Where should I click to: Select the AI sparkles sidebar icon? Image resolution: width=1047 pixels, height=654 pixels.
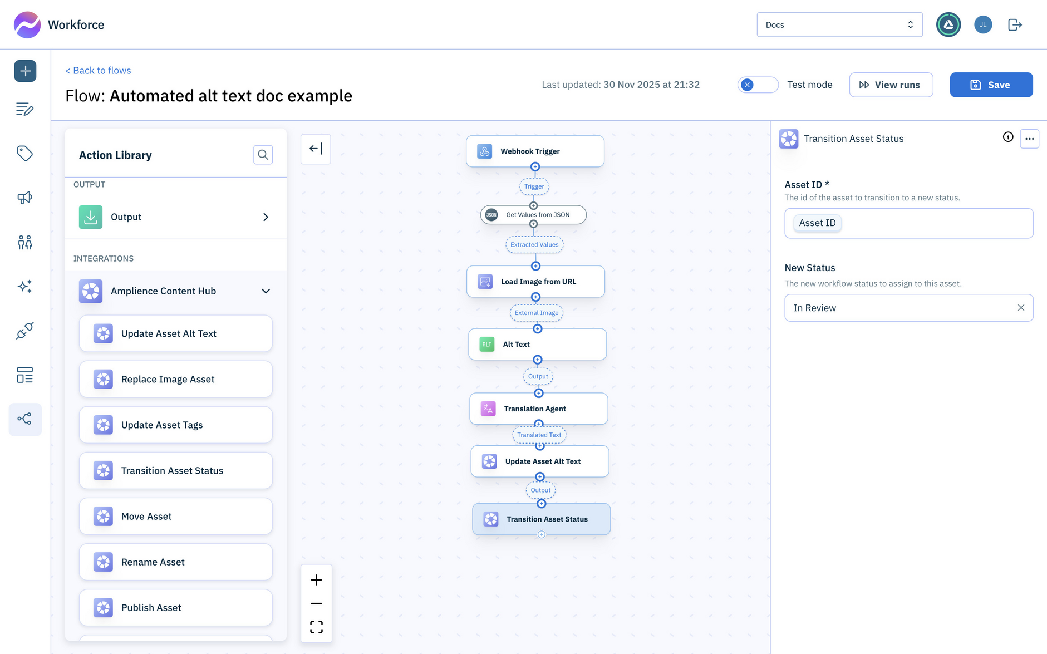[25, 286]
